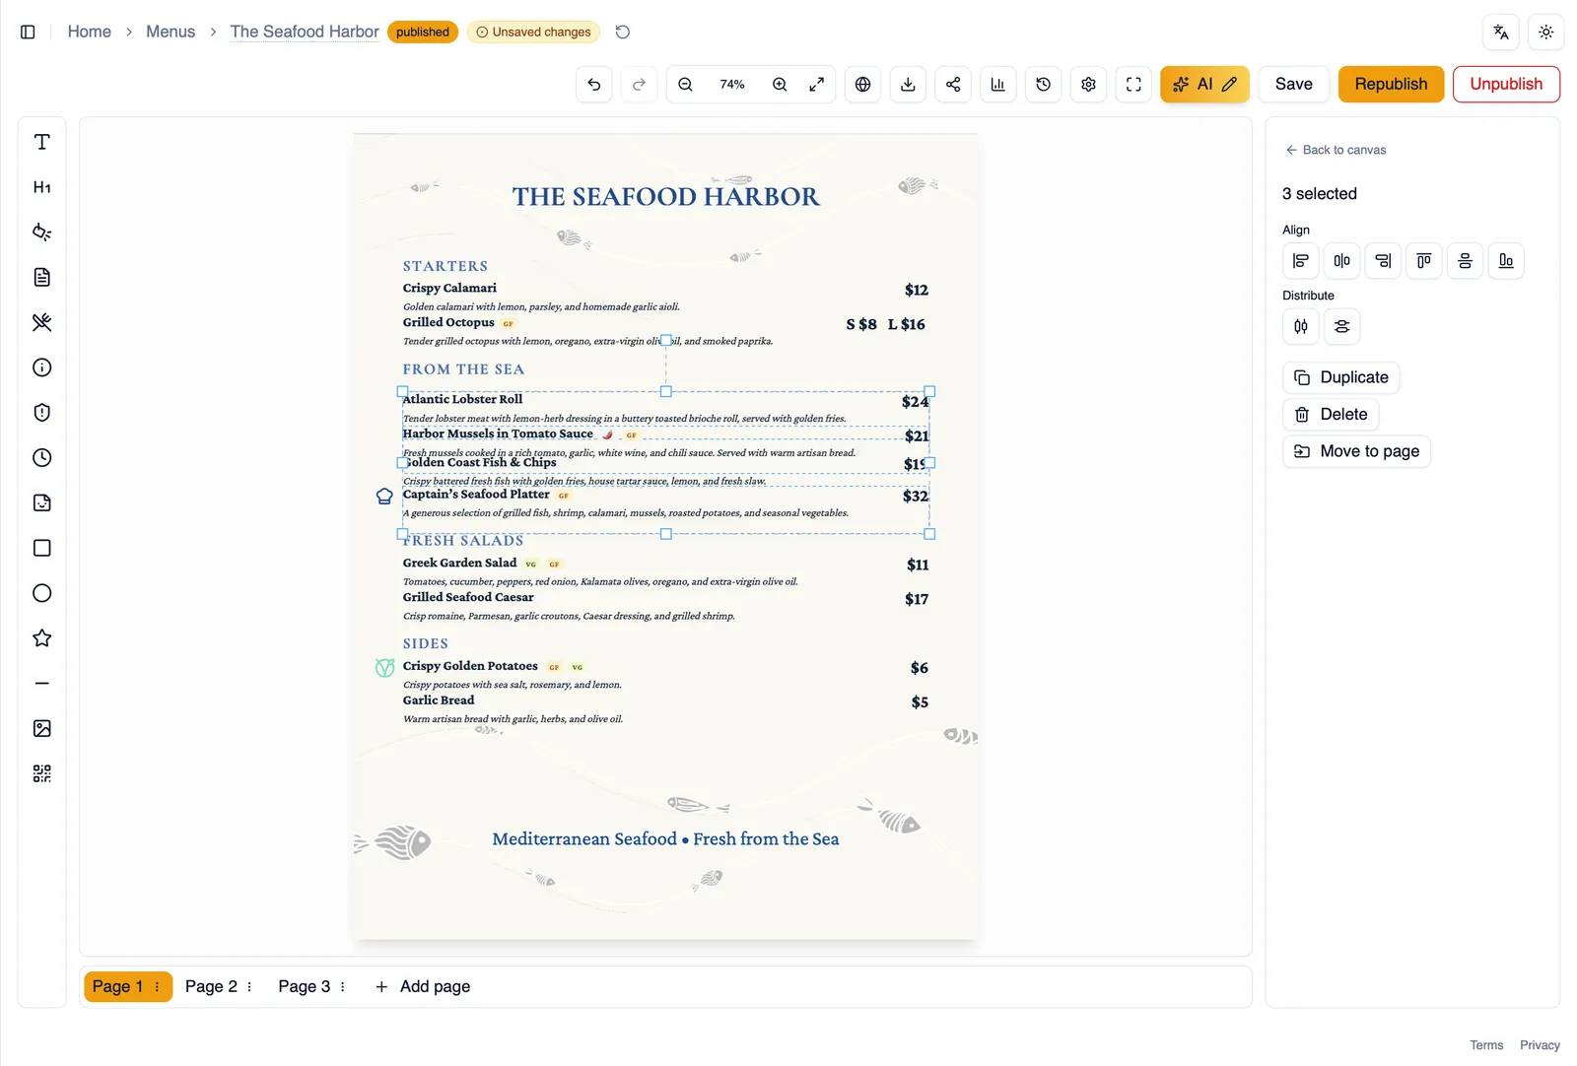Click the Duplicate button
The width and height of the screenshot is (1577, 1066).
click(1341, 377)
